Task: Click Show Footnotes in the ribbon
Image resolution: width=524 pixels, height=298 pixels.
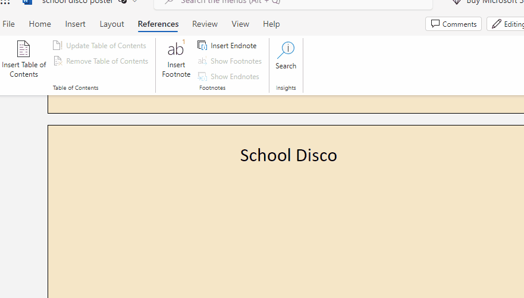Action: coord(230,61)
